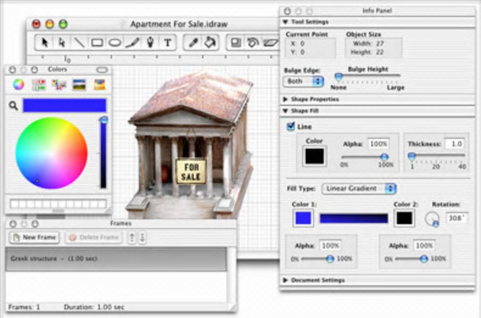The image size is (481, 318).
Task: Click the layered squares toolbar icon
Action: coord(236,42)
